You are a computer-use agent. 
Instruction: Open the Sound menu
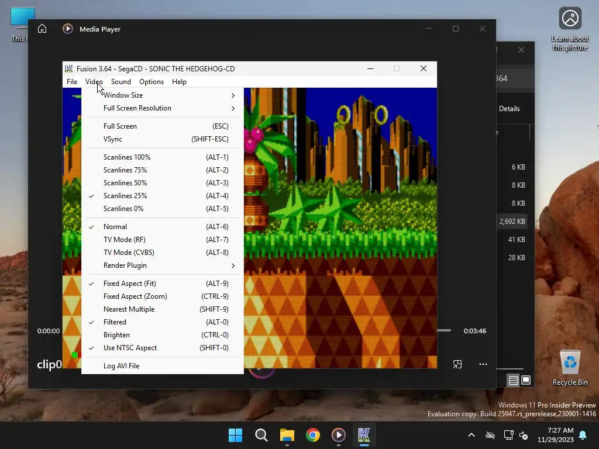121,82
